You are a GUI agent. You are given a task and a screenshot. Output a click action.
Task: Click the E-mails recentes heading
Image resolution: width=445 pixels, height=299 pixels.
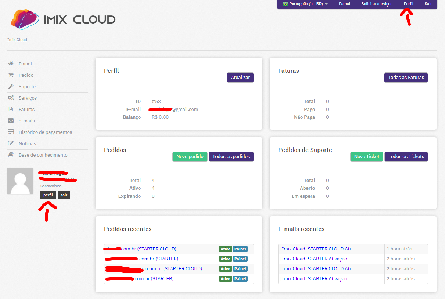301,229
